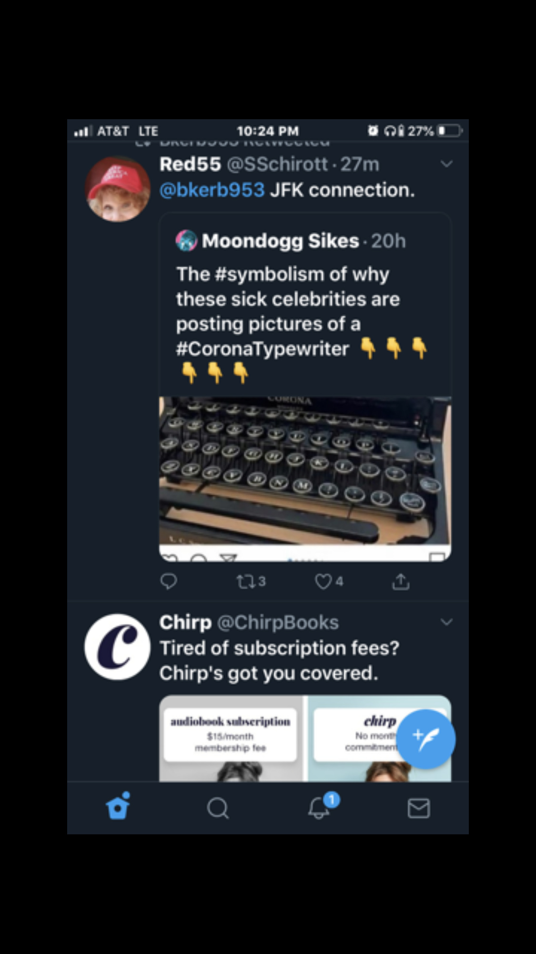Open the Chirp profile avatar
This screenshot has width=536, height=954.
point(117,647)
